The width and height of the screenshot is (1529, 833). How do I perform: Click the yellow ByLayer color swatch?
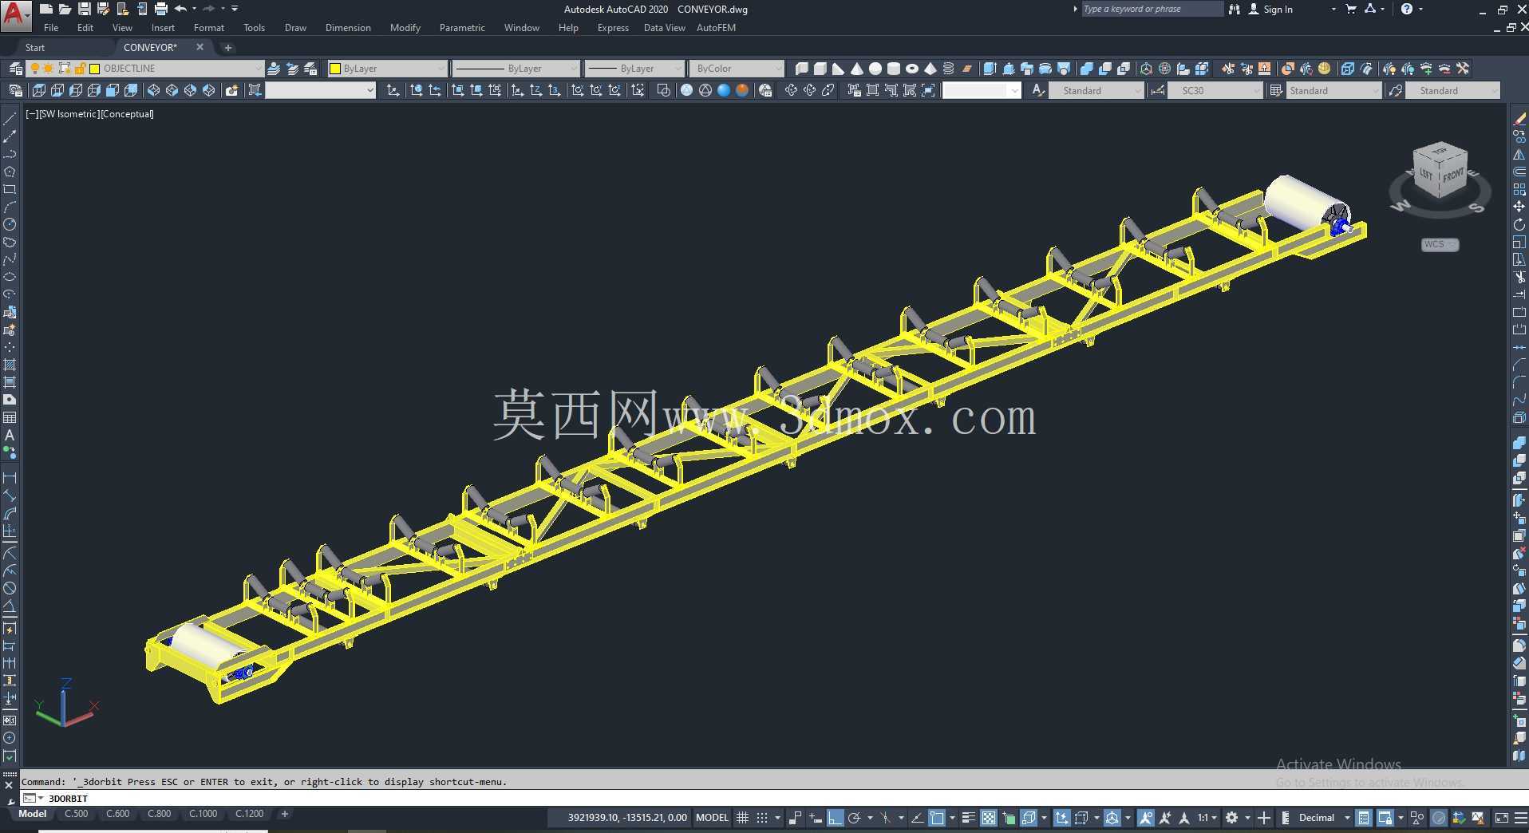coord(335,69)
